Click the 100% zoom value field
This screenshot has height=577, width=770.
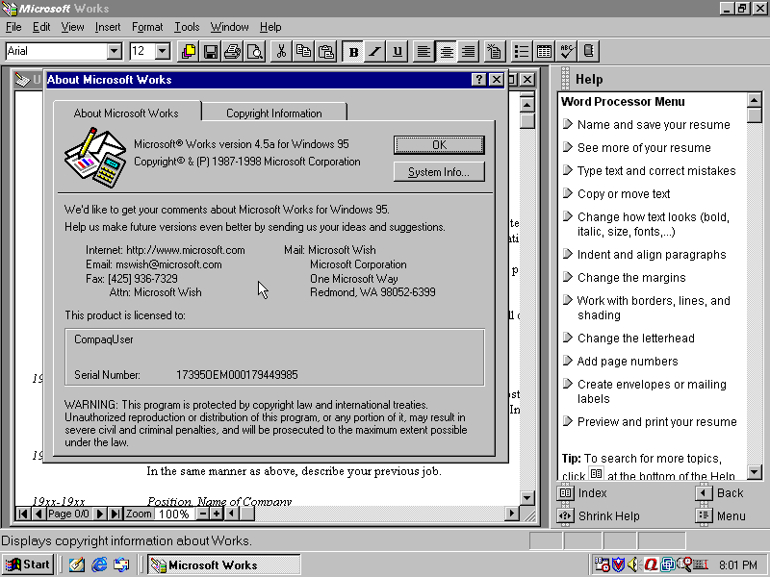[x=175, y=514]
